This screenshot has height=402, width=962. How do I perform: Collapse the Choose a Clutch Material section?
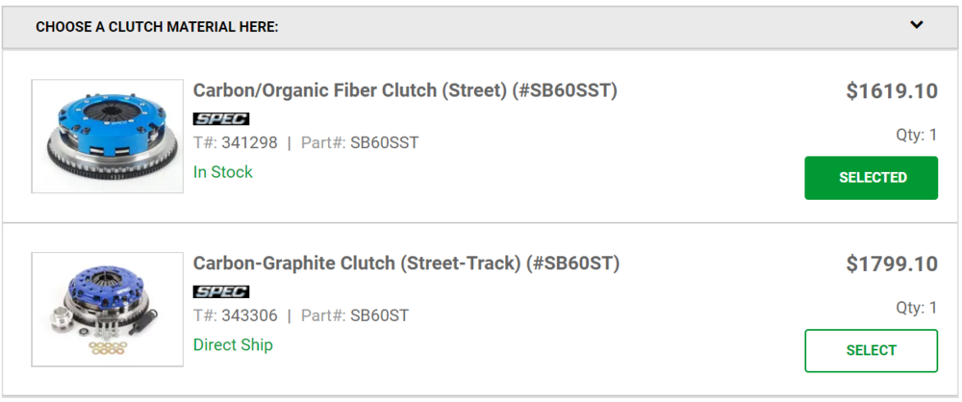pyautogui.click(x=480, y=27)
